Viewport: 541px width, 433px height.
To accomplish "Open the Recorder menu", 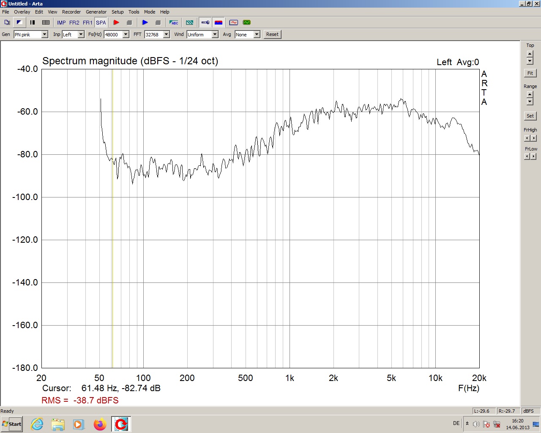I will (71, 12).
